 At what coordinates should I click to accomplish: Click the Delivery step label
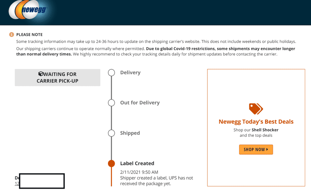[x=130, y=73]
